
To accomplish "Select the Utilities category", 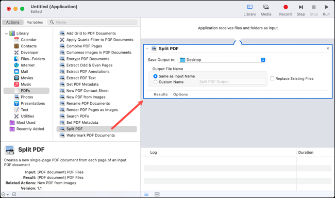I will [27, 116].
